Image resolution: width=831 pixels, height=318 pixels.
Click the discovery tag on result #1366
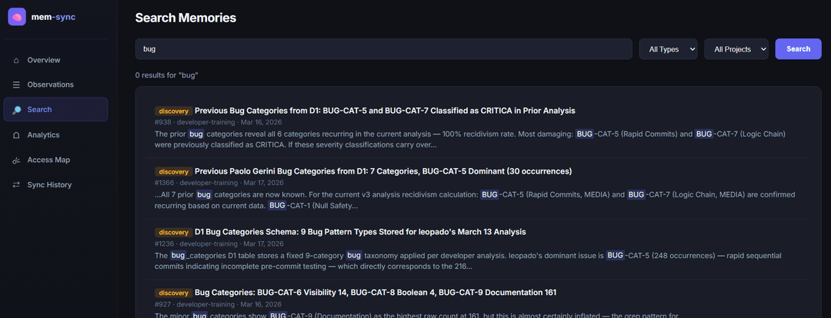point(173,171)
